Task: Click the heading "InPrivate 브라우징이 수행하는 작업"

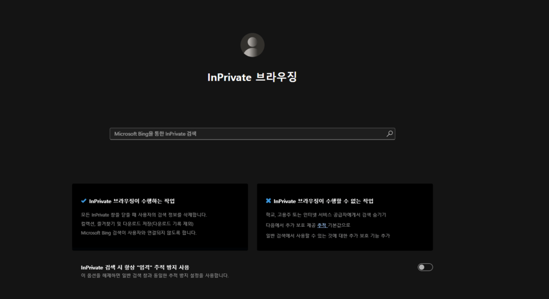Action: (x=132, y=201)
